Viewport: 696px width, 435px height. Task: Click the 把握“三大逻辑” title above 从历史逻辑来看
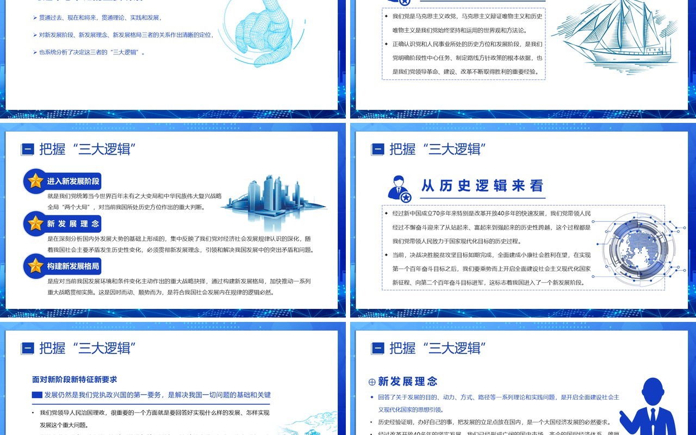pos(438,149)
